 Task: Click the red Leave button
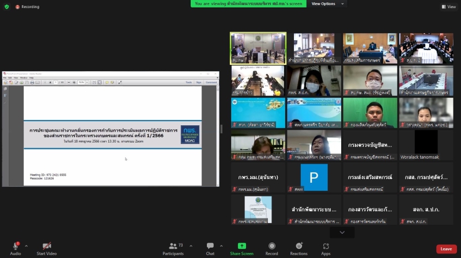tap(446, 249)
